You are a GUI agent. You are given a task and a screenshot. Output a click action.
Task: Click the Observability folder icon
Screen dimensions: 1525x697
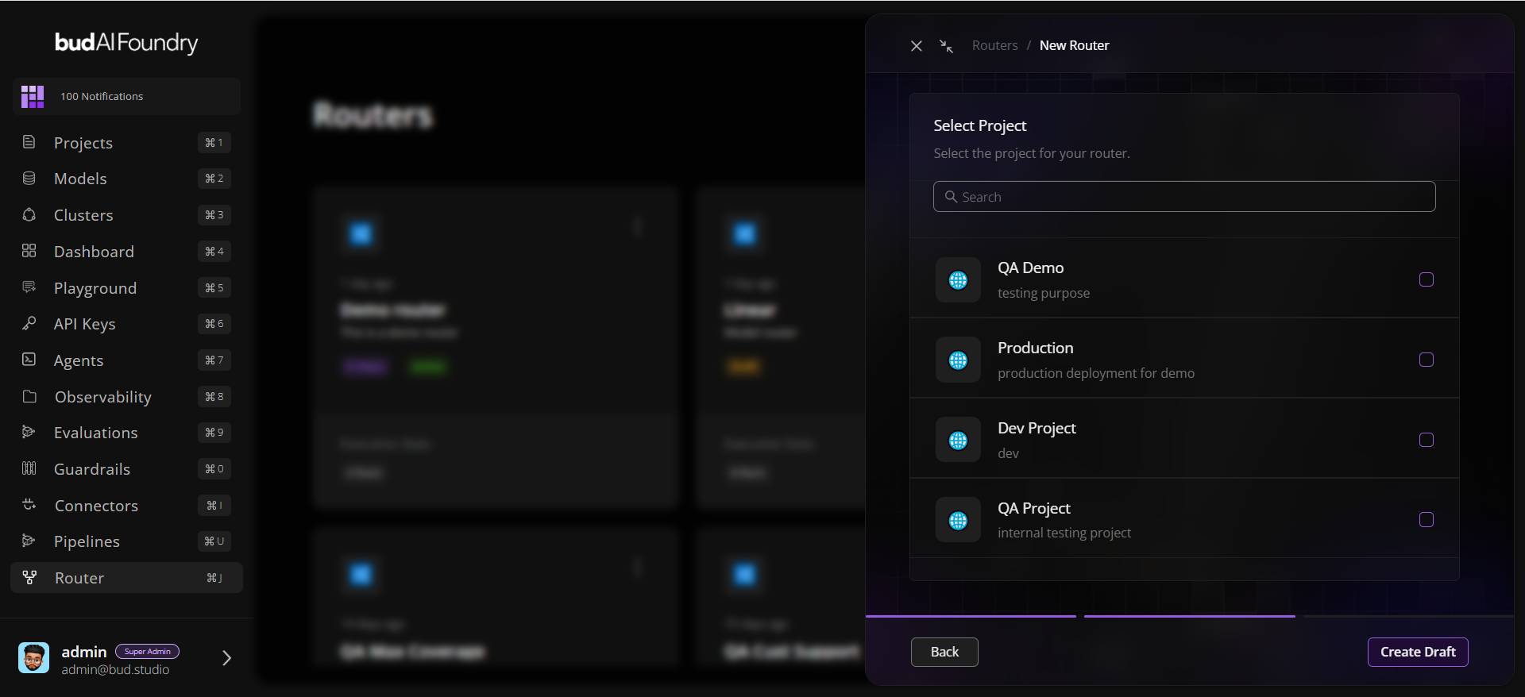pos(29,396)
